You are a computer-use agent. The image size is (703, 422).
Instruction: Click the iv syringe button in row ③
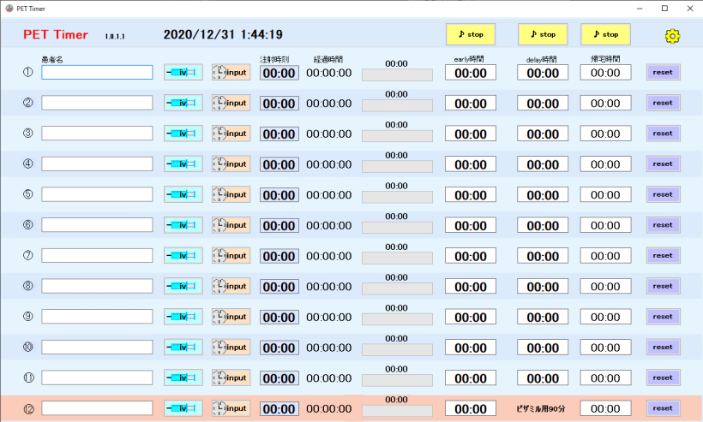pos(183,134)
